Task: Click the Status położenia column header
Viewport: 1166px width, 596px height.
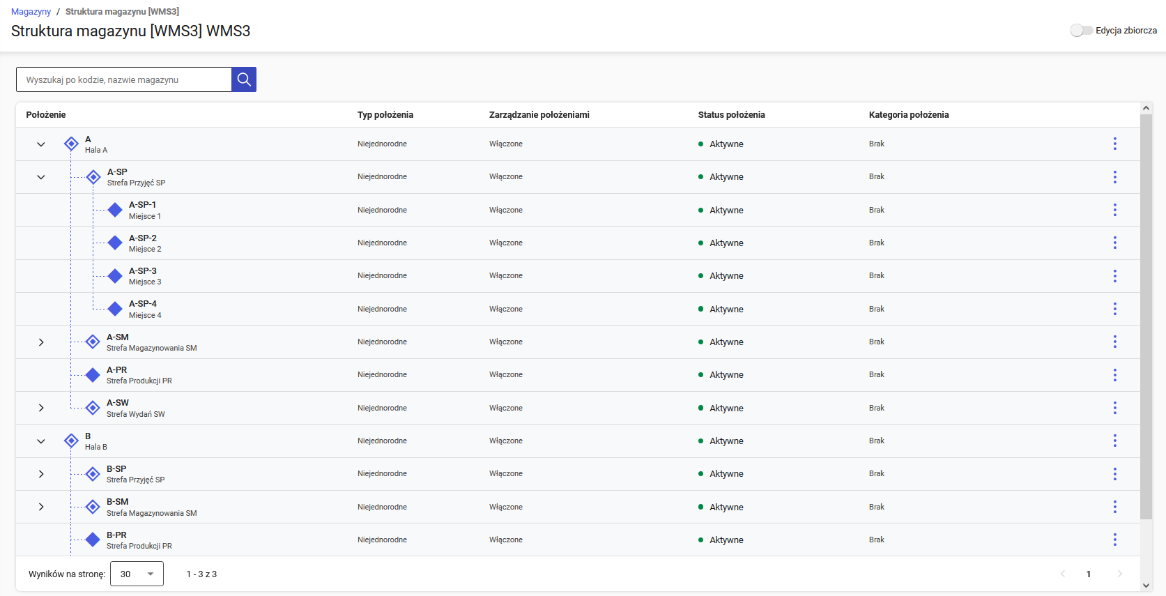Action: coord(731,115)
